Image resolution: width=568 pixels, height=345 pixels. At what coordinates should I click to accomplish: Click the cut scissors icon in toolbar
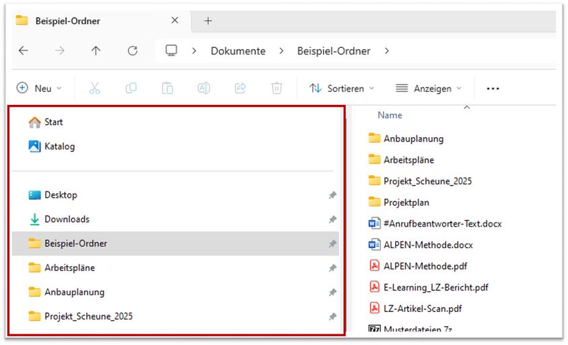point(94,88)
